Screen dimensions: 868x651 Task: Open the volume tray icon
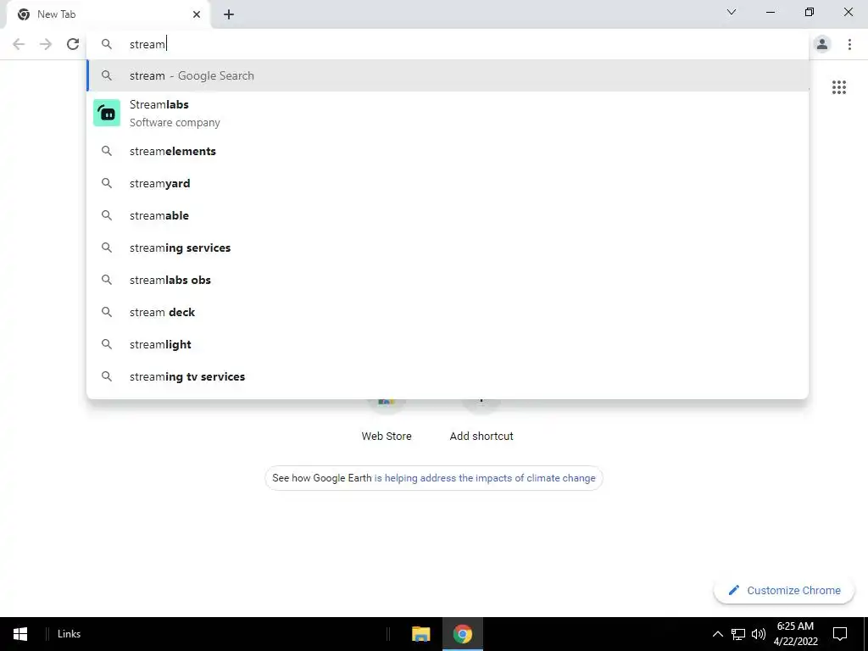(758, 634)
